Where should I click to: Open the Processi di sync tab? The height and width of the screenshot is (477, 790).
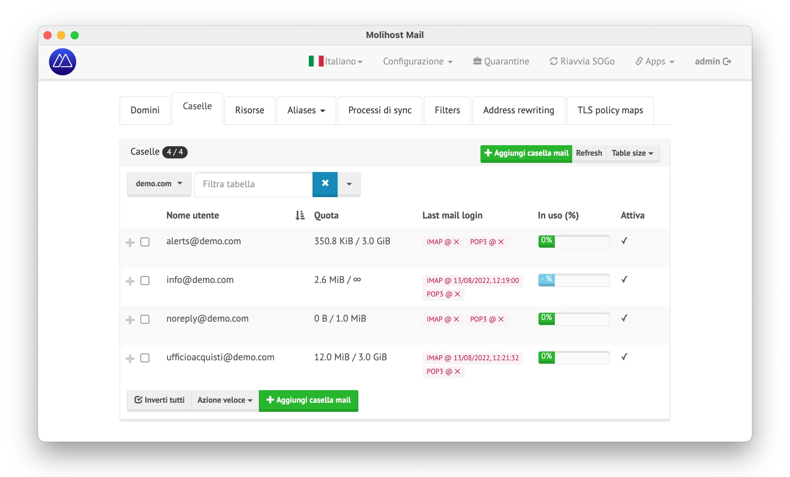(x=380, y=110)
